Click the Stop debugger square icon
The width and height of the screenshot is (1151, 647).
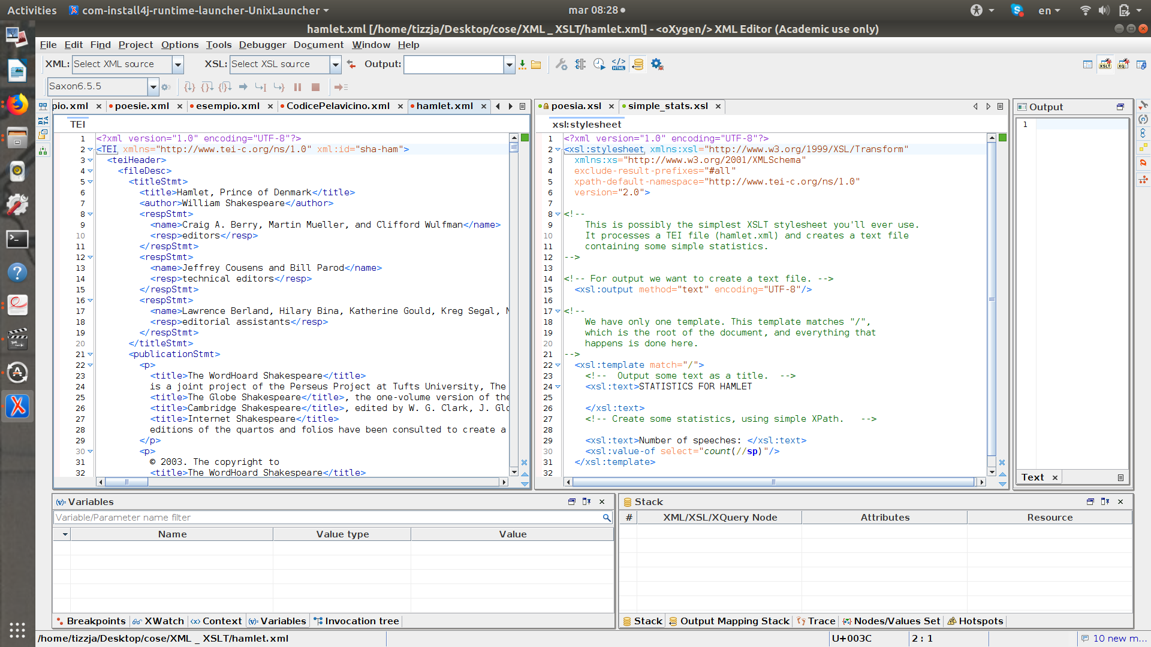pos(316,87)
